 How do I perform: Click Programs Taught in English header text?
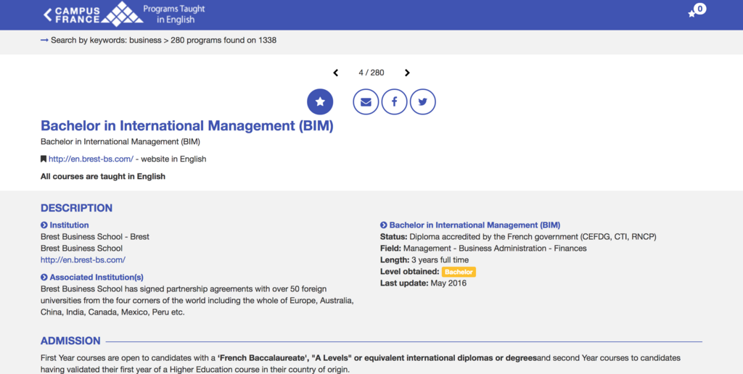pos(174,14)
